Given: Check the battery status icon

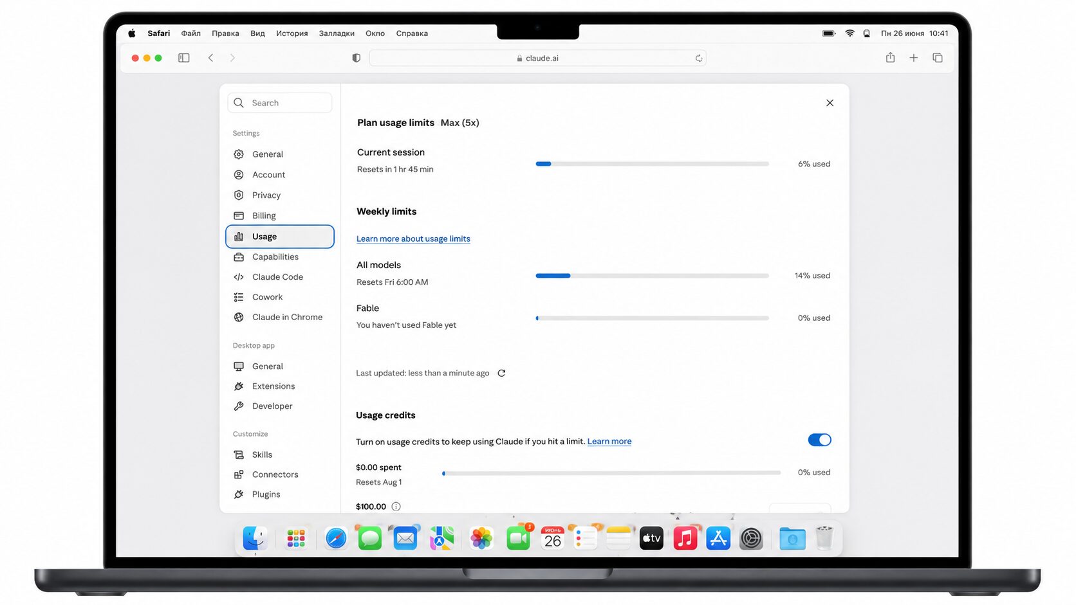Looking at the screenshot, I should point(829,33).
